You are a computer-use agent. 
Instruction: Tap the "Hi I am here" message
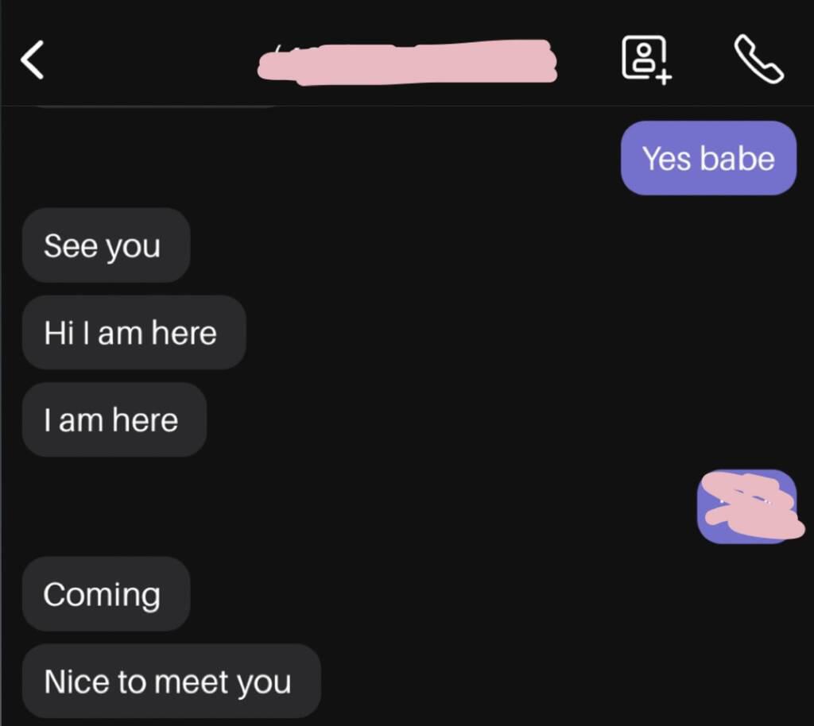pyautogui.click(x=134, y=332)
